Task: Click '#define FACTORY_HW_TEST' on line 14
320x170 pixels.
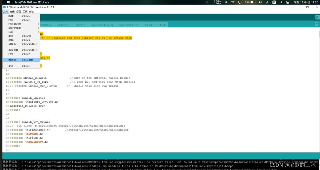Action: (x=29, y=82)
